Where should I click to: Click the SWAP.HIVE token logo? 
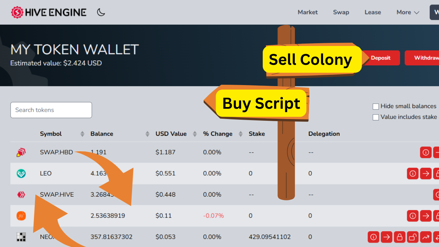21,195
